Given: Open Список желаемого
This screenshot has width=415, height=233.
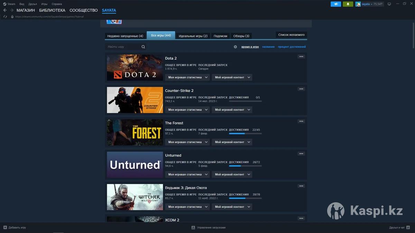Looking at the screenshot, I should 292,35.
